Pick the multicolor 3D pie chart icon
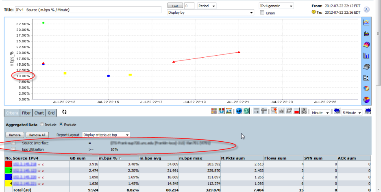Viewport: 381px width, 192px height. click(x=366, y=99)
